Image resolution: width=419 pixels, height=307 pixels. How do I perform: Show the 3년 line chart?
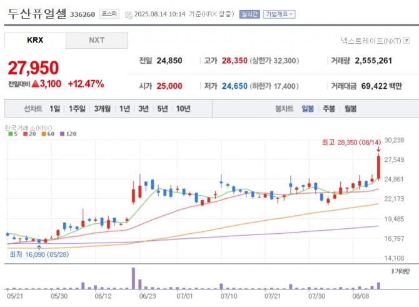(144, 108)
